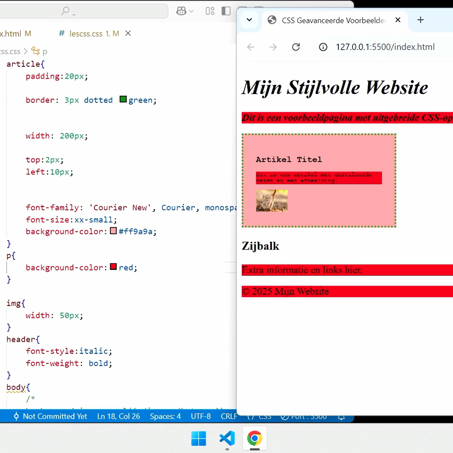The width and height of the screenshot is (453, 453).
Task: Switch to the x.html editor tab
Action: pyautogui.click(x=15, y=33)
